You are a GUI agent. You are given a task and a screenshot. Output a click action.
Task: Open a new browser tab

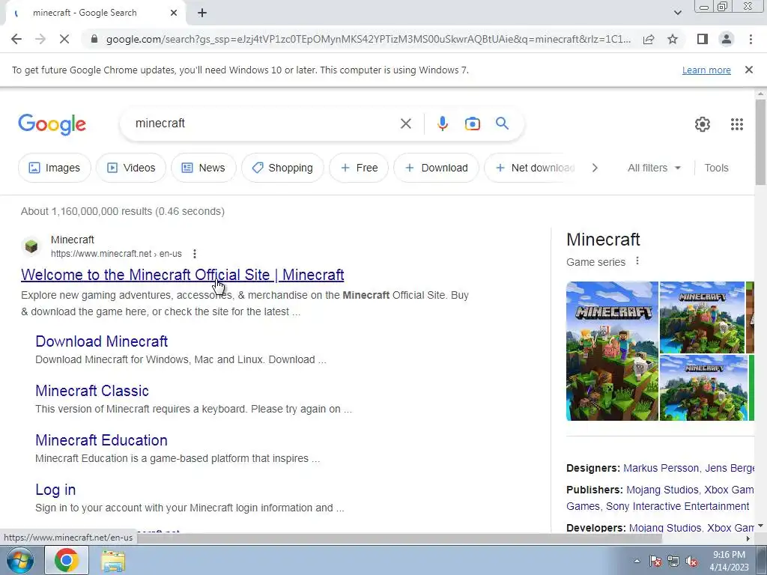(x=202, y=13)
